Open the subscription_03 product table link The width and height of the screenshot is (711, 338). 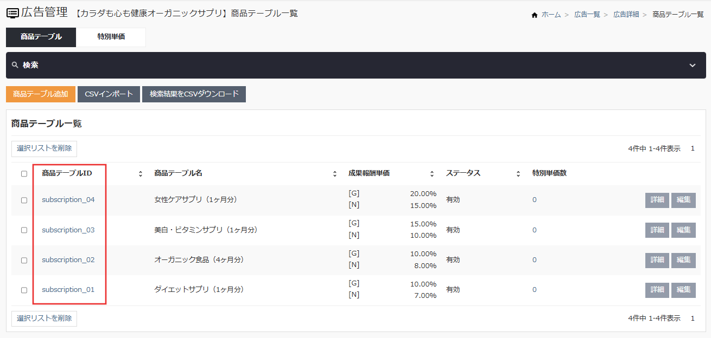pyautogui.click(x=69, y=230)
